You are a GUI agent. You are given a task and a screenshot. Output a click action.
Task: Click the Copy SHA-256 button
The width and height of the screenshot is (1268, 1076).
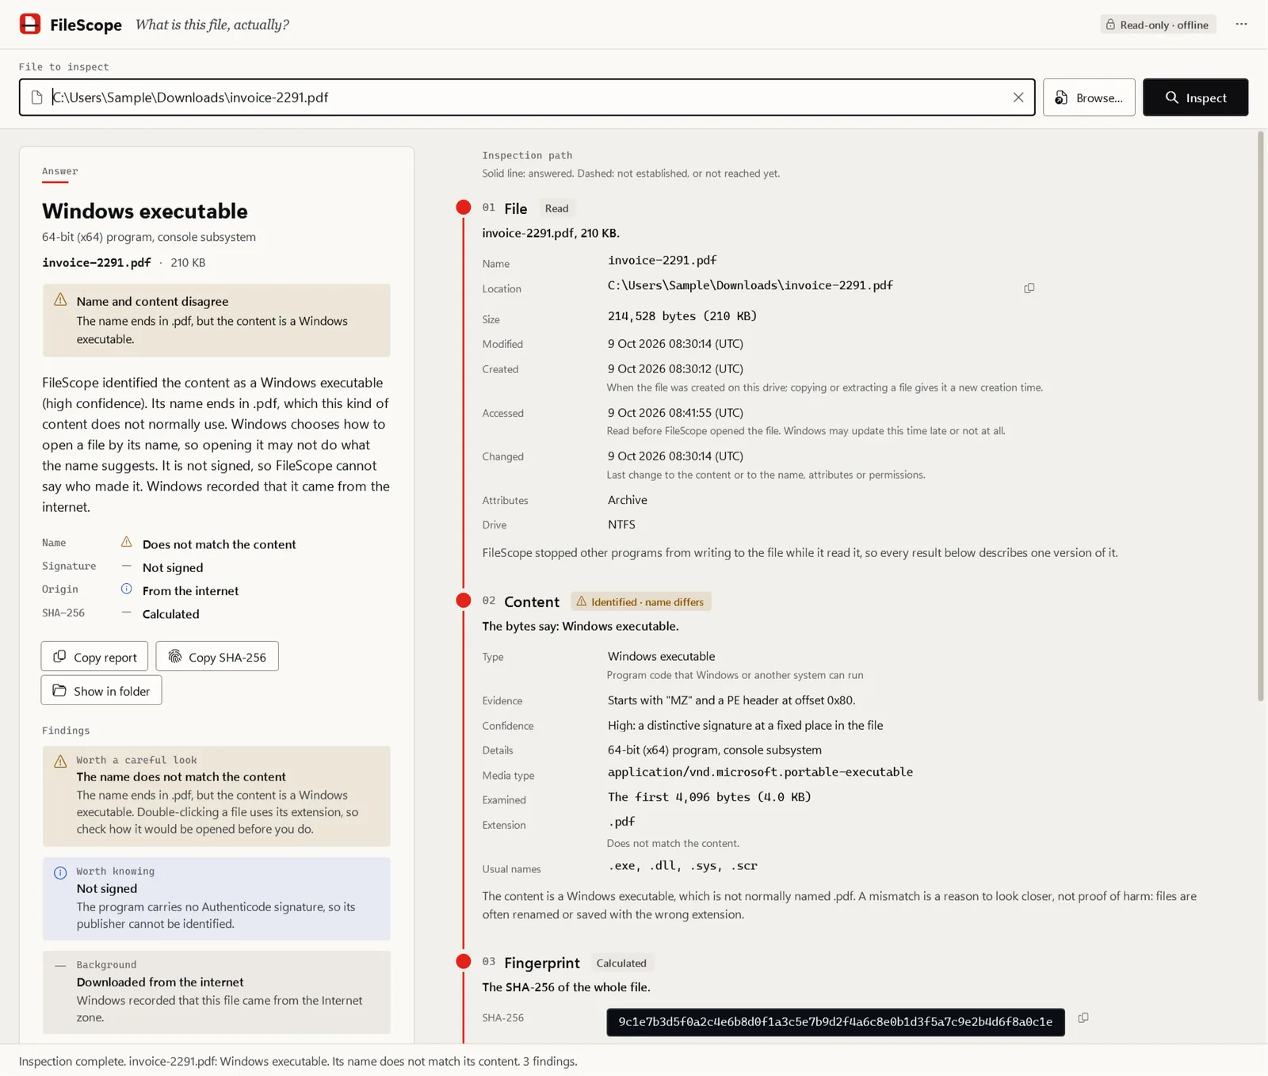217,657
